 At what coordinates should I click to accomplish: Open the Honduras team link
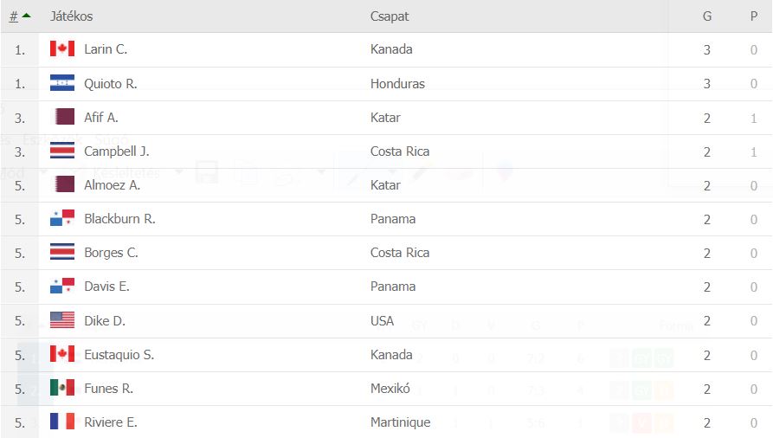point(397,83)
